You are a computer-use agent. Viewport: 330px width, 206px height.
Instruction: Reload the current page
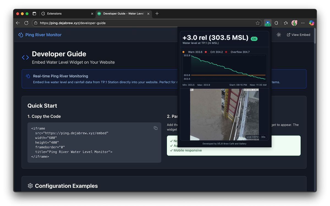coord(26,23)
